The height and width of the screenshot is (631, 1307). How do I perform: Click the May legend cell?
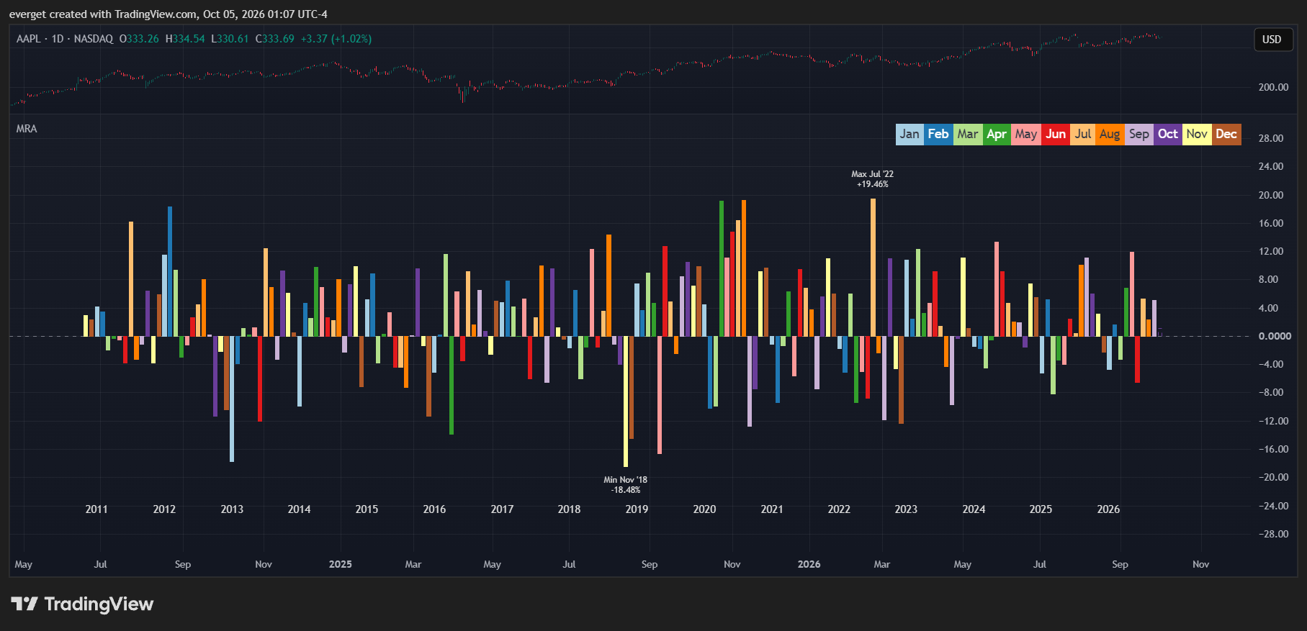1026,134
